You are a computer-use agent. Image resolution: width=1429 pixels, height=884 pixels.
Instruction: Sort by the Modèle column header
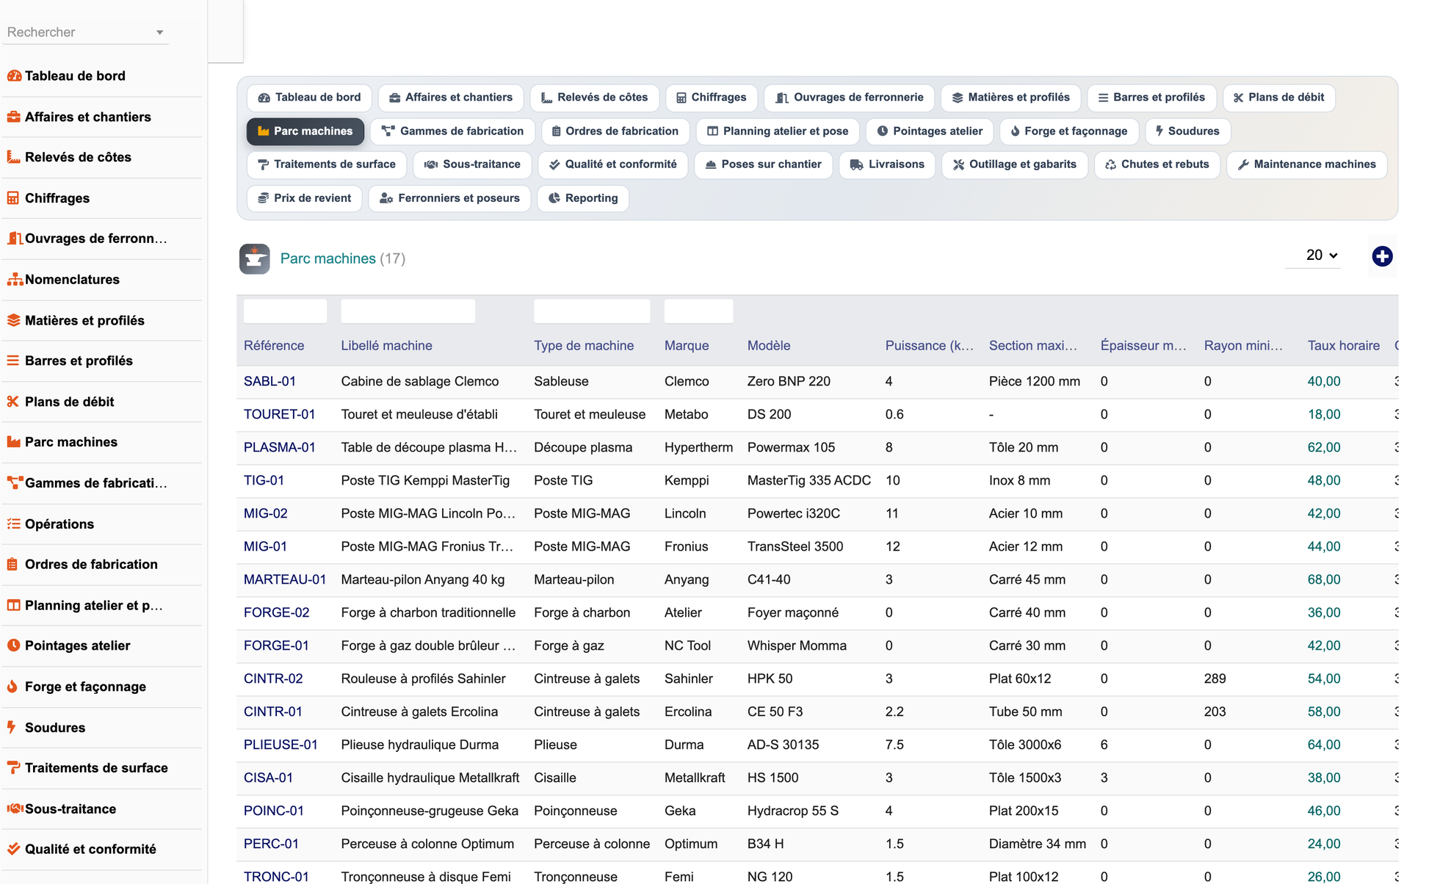pos(769,346)
